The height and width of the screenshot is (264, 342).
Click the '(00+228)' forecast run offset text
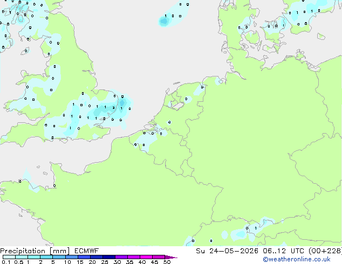325,251
